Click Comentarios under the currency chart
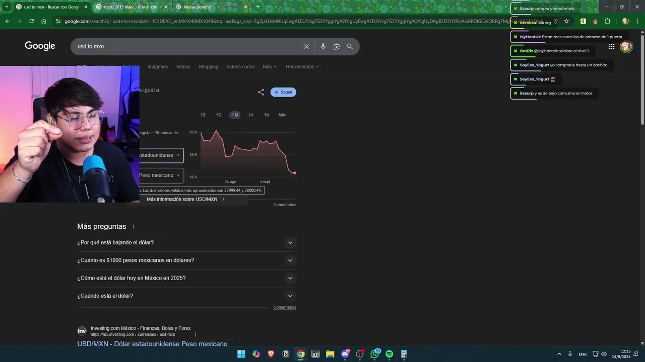Viewport: 645px width, 362px height. 285,205
